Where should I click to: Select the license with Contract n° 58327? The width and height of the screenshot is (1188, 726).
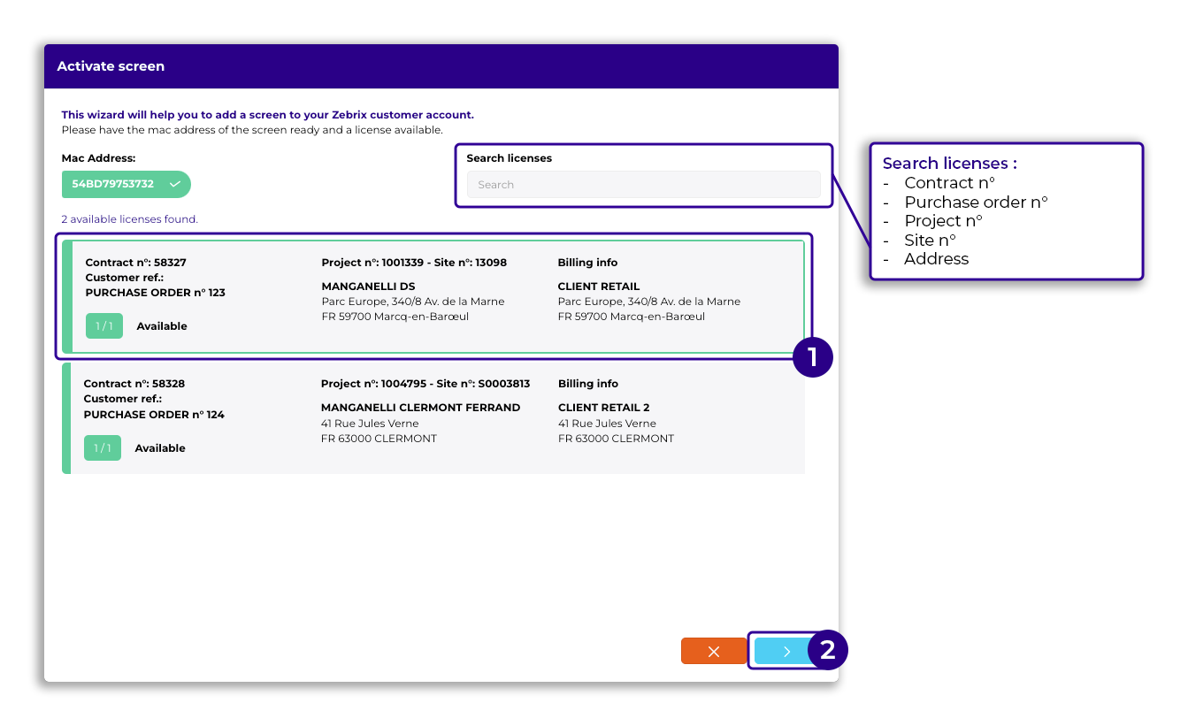[x=433, y=296]
